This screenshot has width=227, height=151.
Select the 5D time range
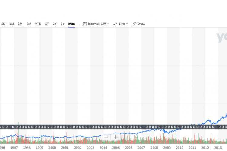tap(3, 24)
